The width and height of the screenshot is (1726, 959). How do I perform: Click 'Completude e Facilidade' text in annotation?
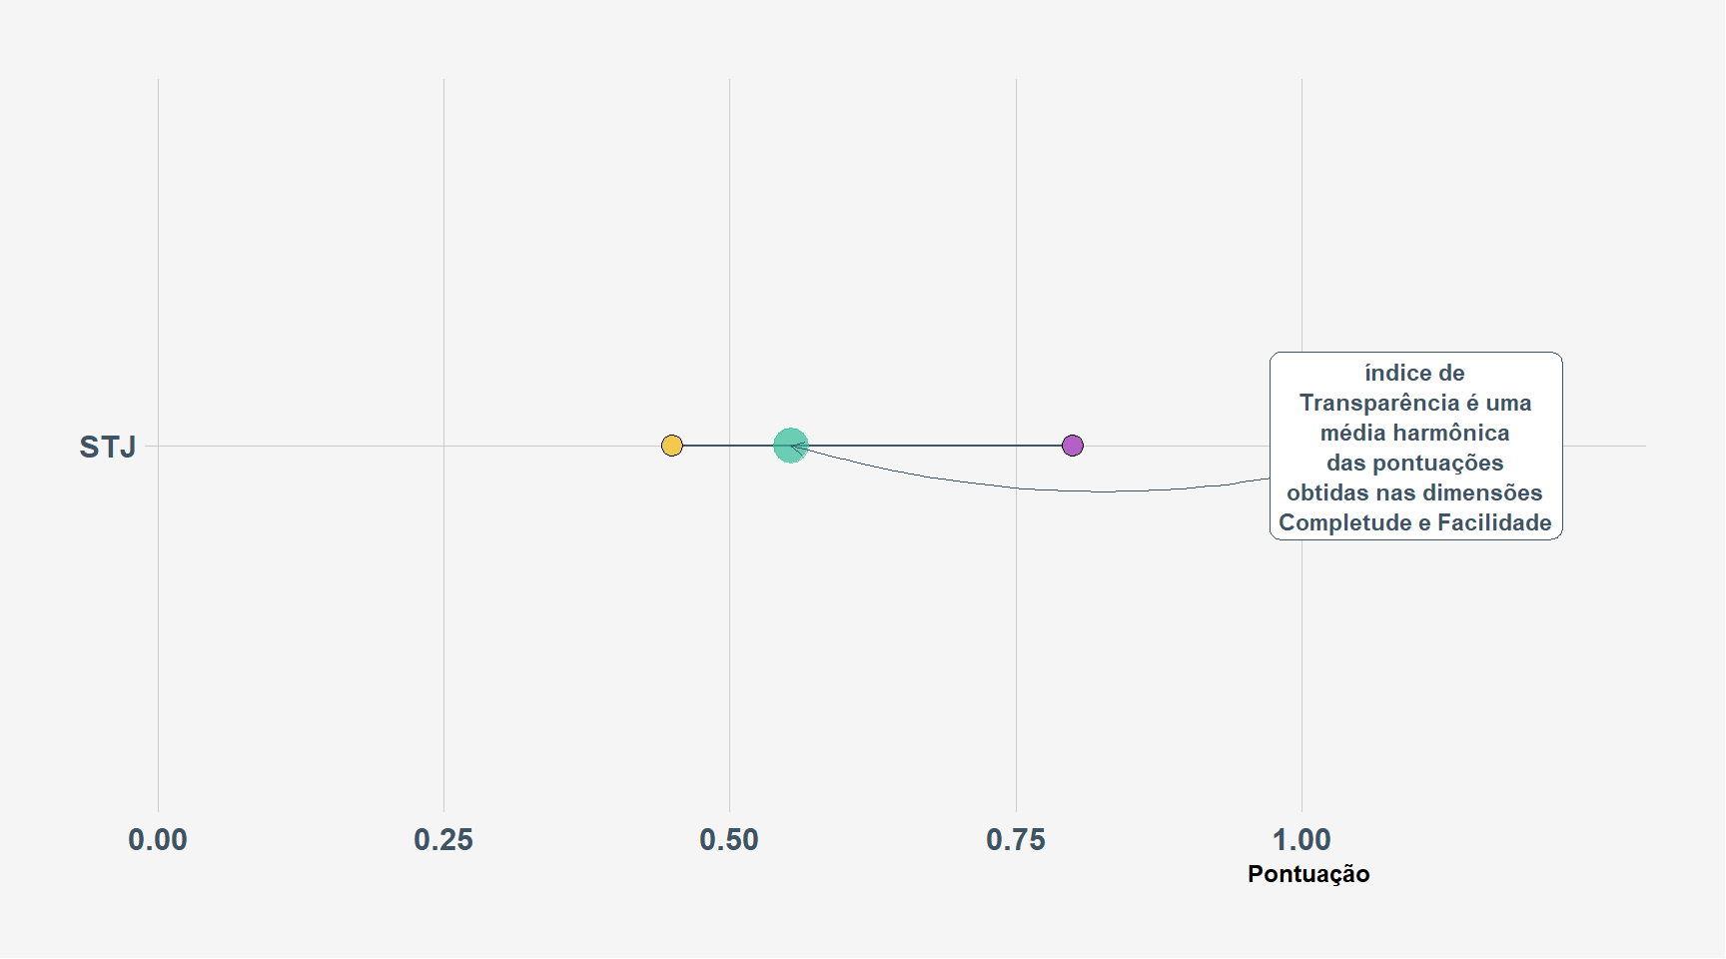coord(1415,522)
